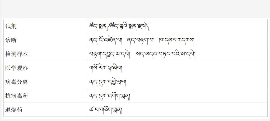Click Tibetan translation for 试剂
The height and width of the screenshot is (121, 270).
tap(119, 26)
